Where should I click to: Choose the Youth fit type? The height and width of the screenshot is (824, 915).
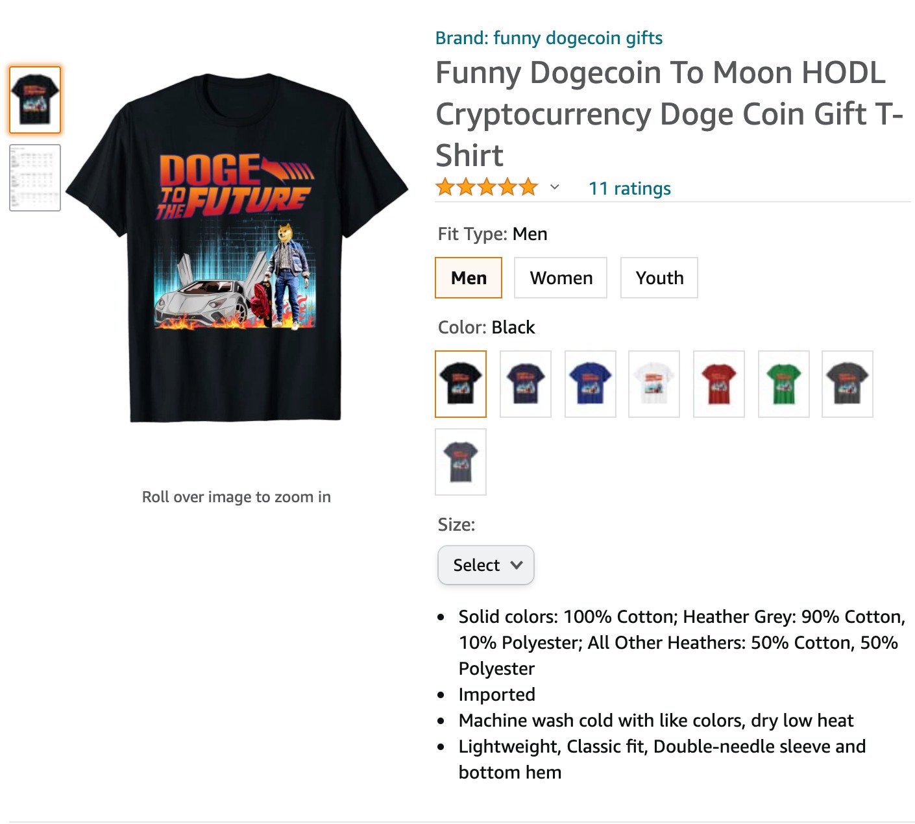tap(659, 278)
